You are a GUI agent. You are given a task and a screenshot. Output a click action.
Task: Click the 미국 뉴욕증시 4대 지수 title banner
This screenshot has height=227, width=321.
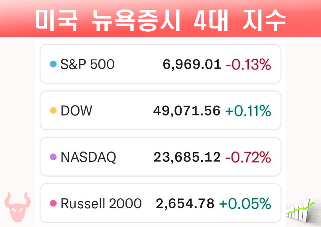click(x=160, y=20)
